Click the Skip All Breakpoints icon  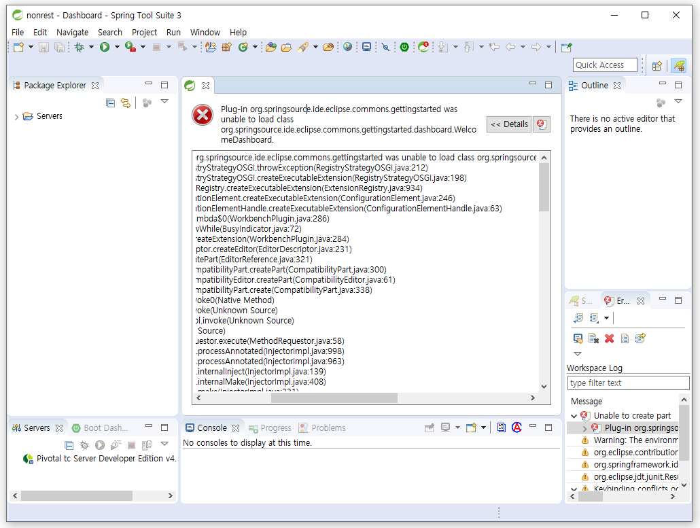pyautogui.click(x=386, y=47)
